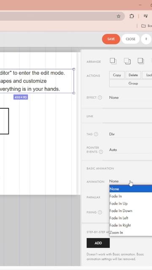Click the BASIC ANIMATION section heading

[100, 168]
